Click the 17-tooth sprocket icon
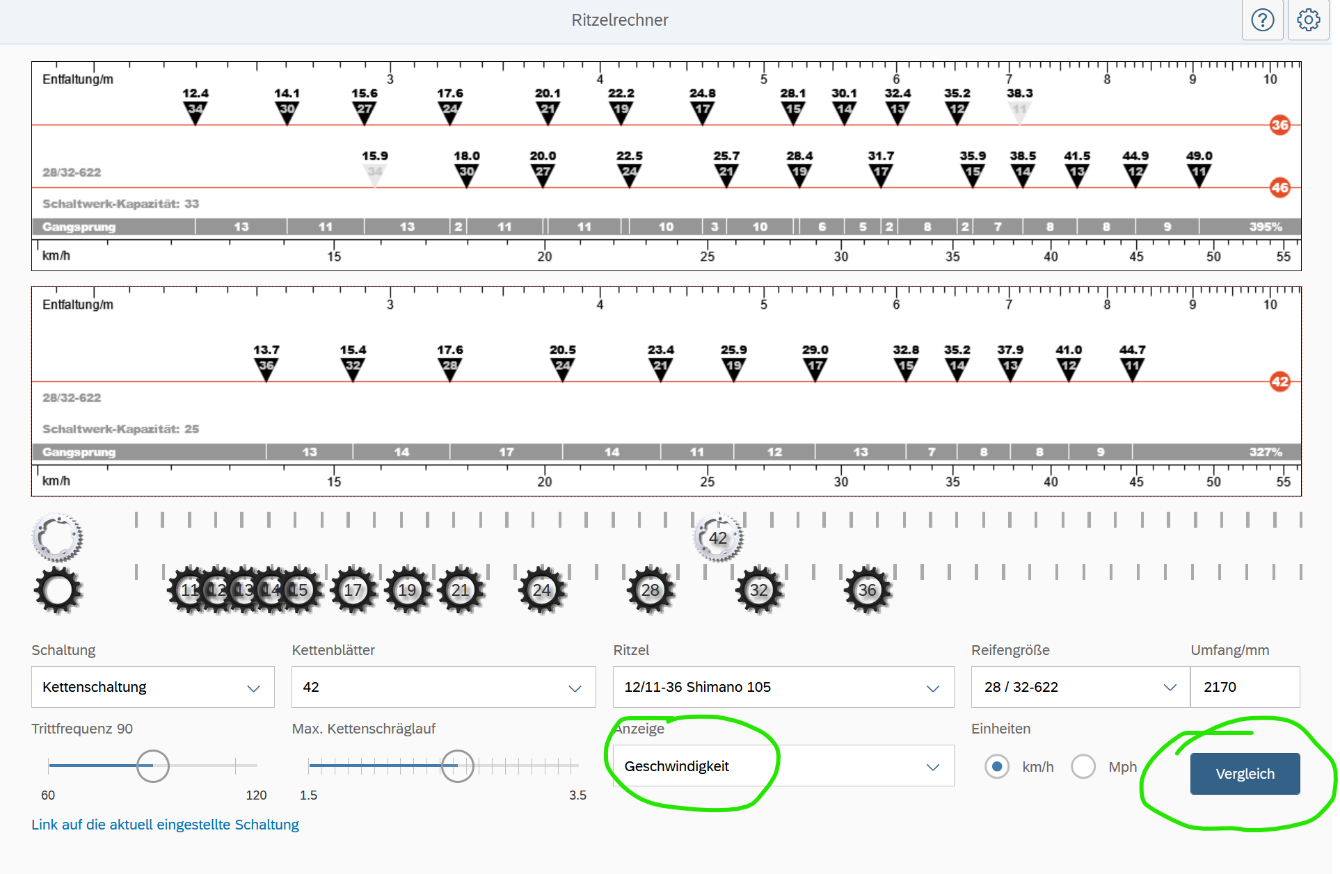 [x=353, y=590]
